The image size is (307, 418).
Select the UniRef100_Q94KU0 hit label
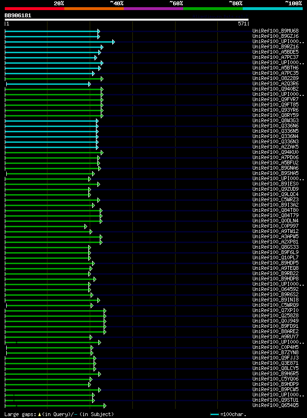pyautogui.click(x=275, y=152)
